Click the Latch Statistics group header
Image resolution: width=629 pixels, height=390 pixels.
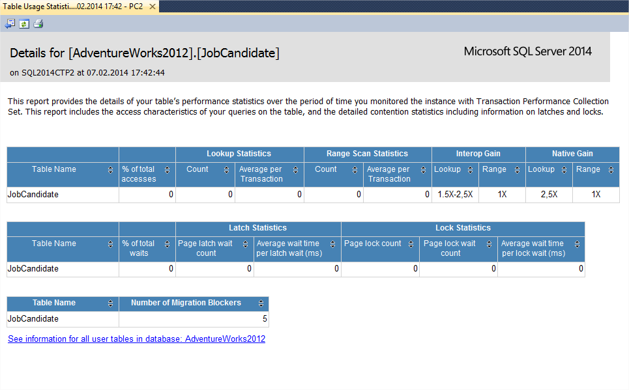click(258, 228)
